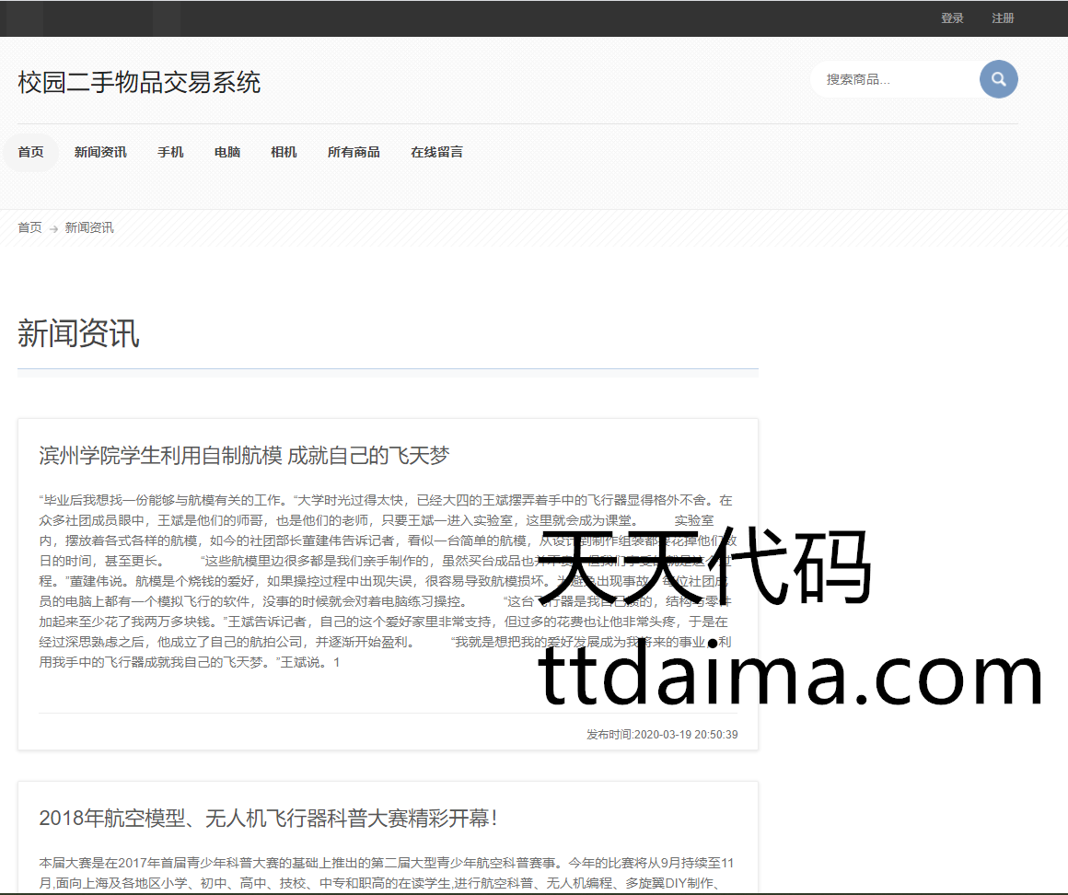The image size is (1068, 895).
Task: Select 首页 in the main navigation bar
Action: click(30, 152)
